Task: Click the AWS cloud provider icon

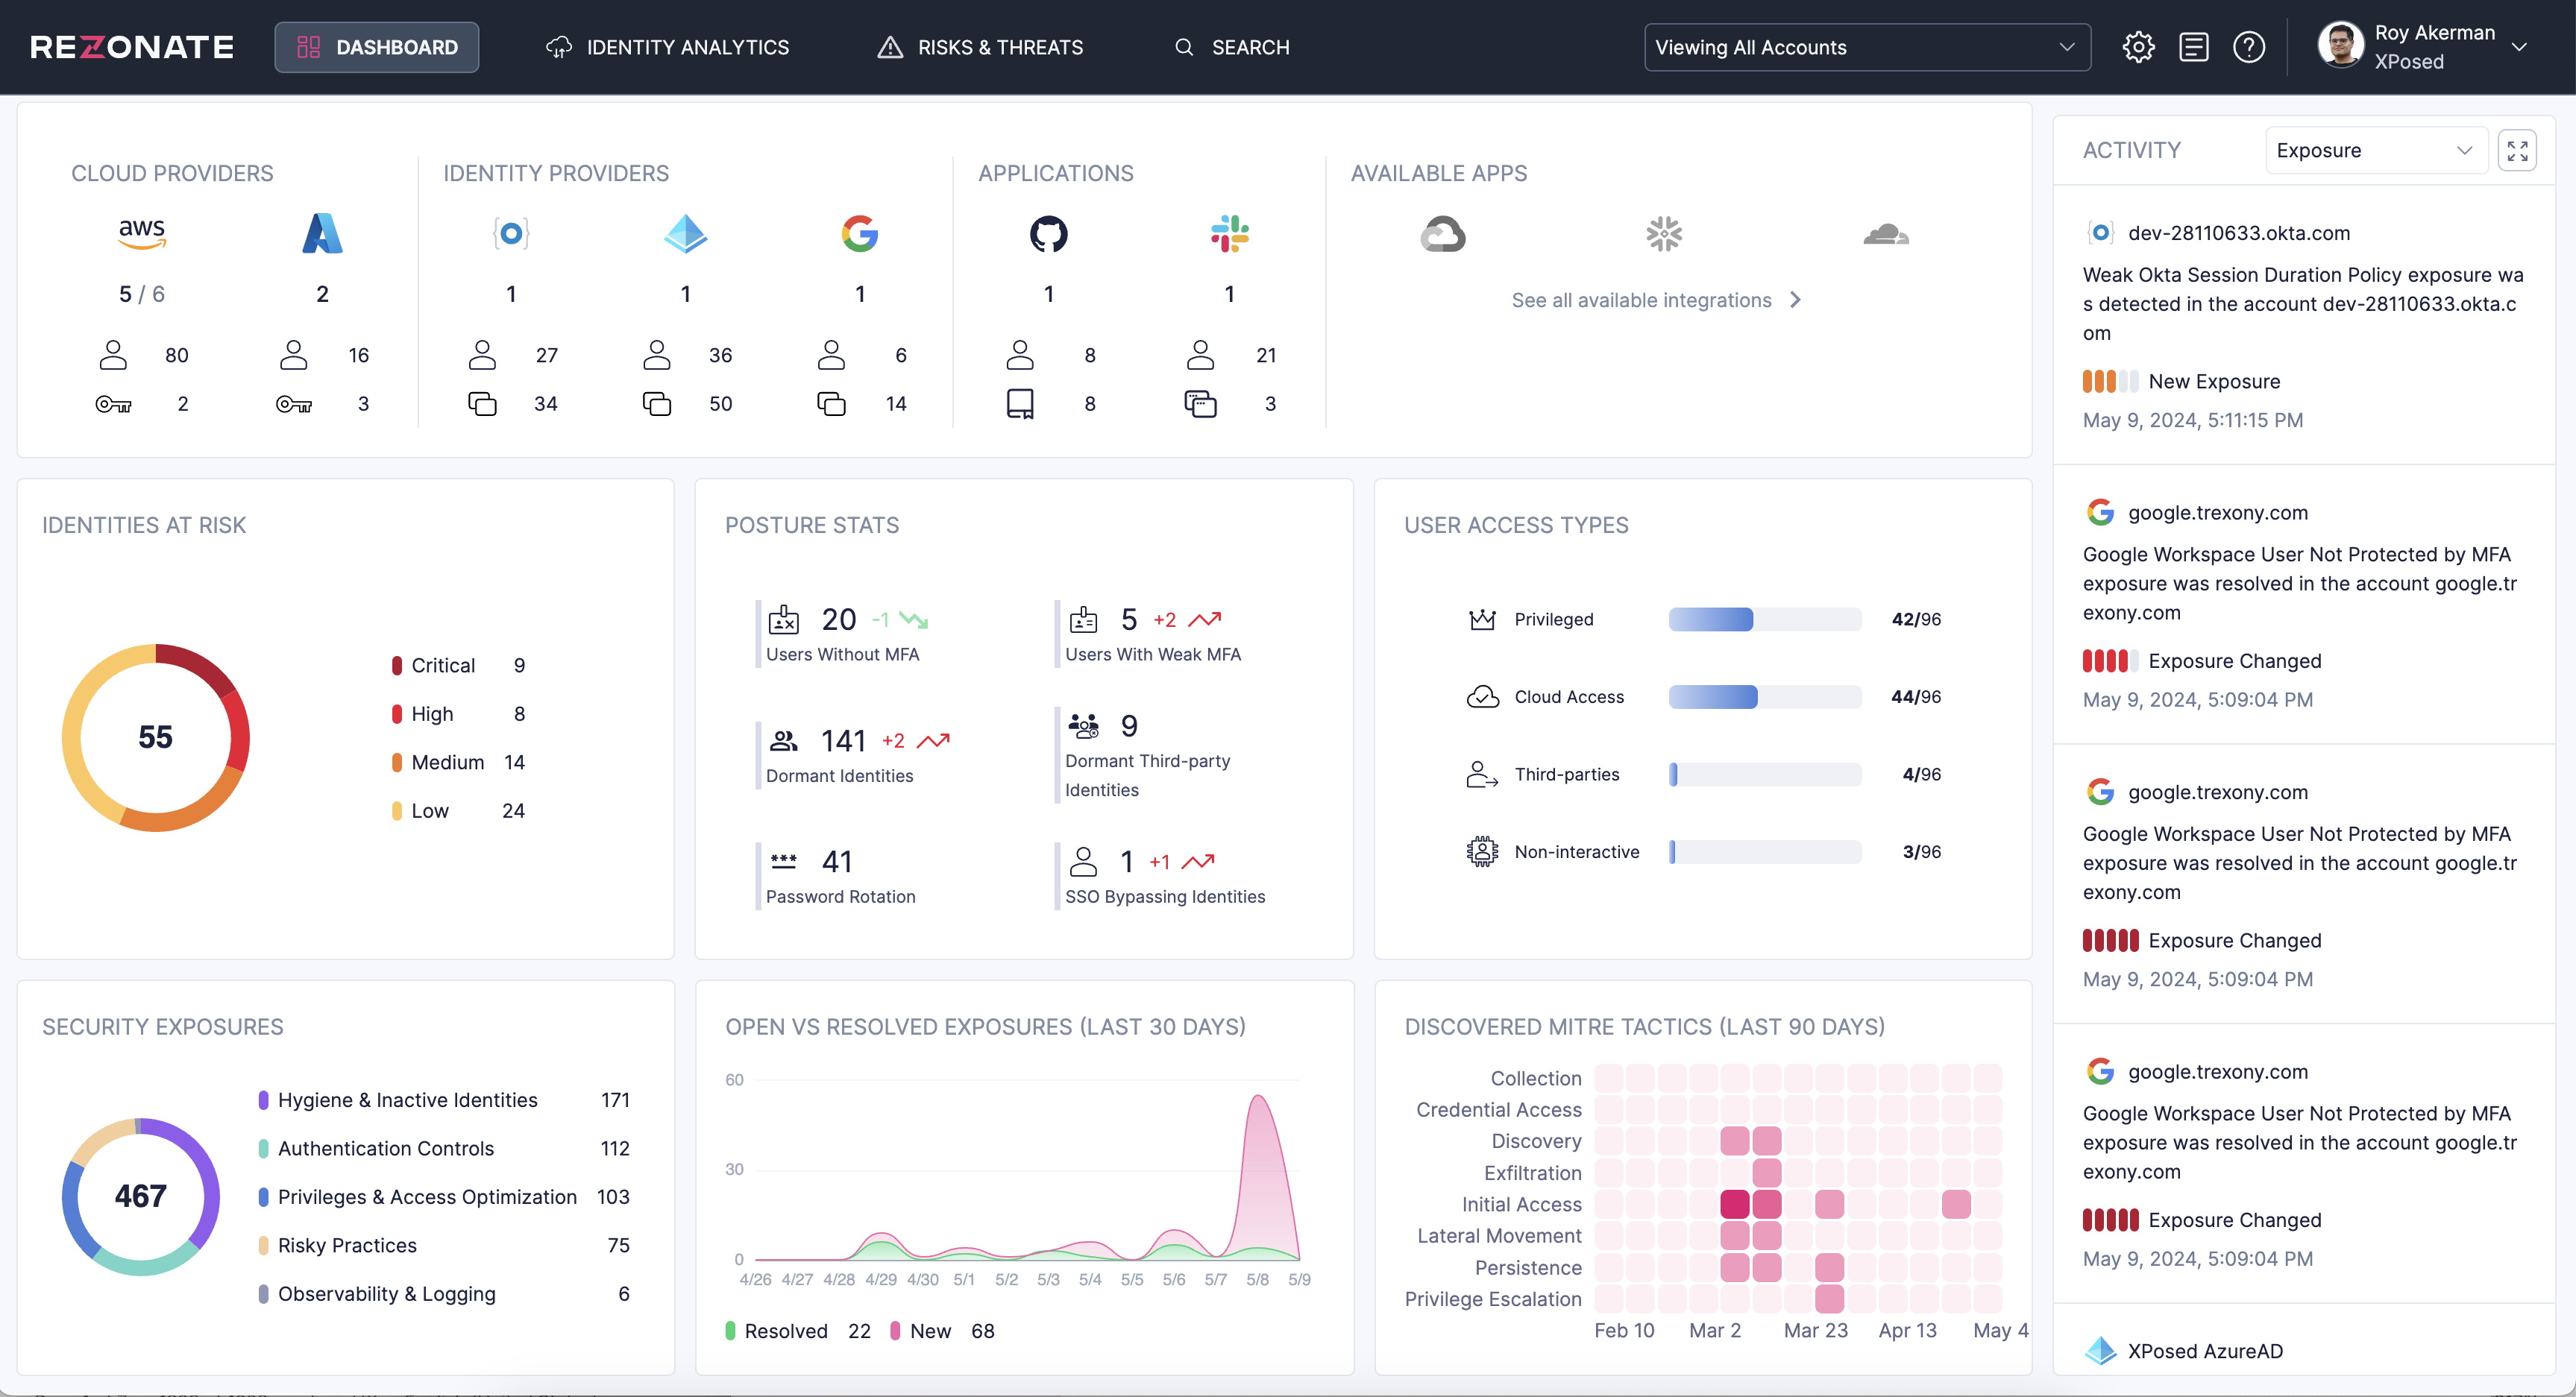Action: (x=142, y=233)
